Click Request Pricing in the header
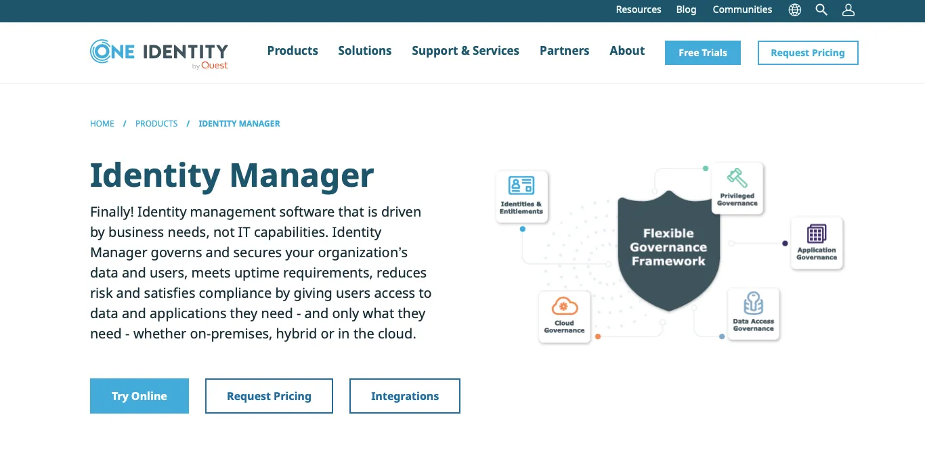This screenshot has width=925, height=463. point(808,53)
